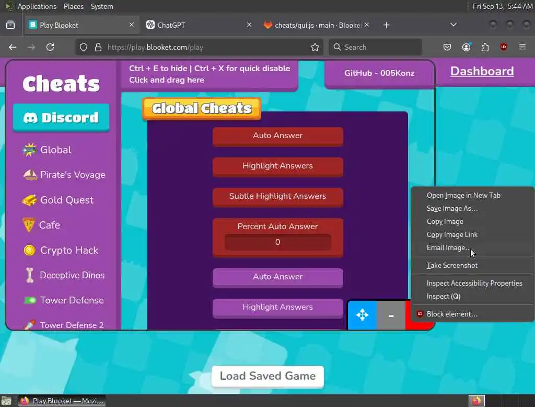This screenshot has height=407, width=535.
Task: Click the gray minimize dash button
Action: tap(391, 315)
